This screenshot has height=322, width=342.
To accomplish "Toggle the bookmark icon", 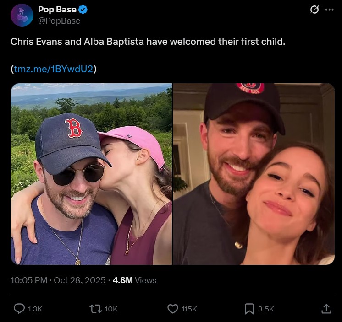I will [x=249, y=309].
